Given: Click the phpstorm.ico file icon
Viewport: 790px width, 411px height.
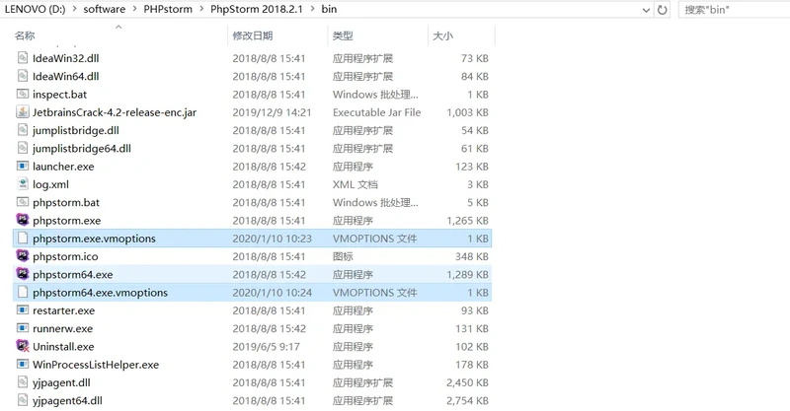Looking at the screenshot, I should (x=23, y=256).
